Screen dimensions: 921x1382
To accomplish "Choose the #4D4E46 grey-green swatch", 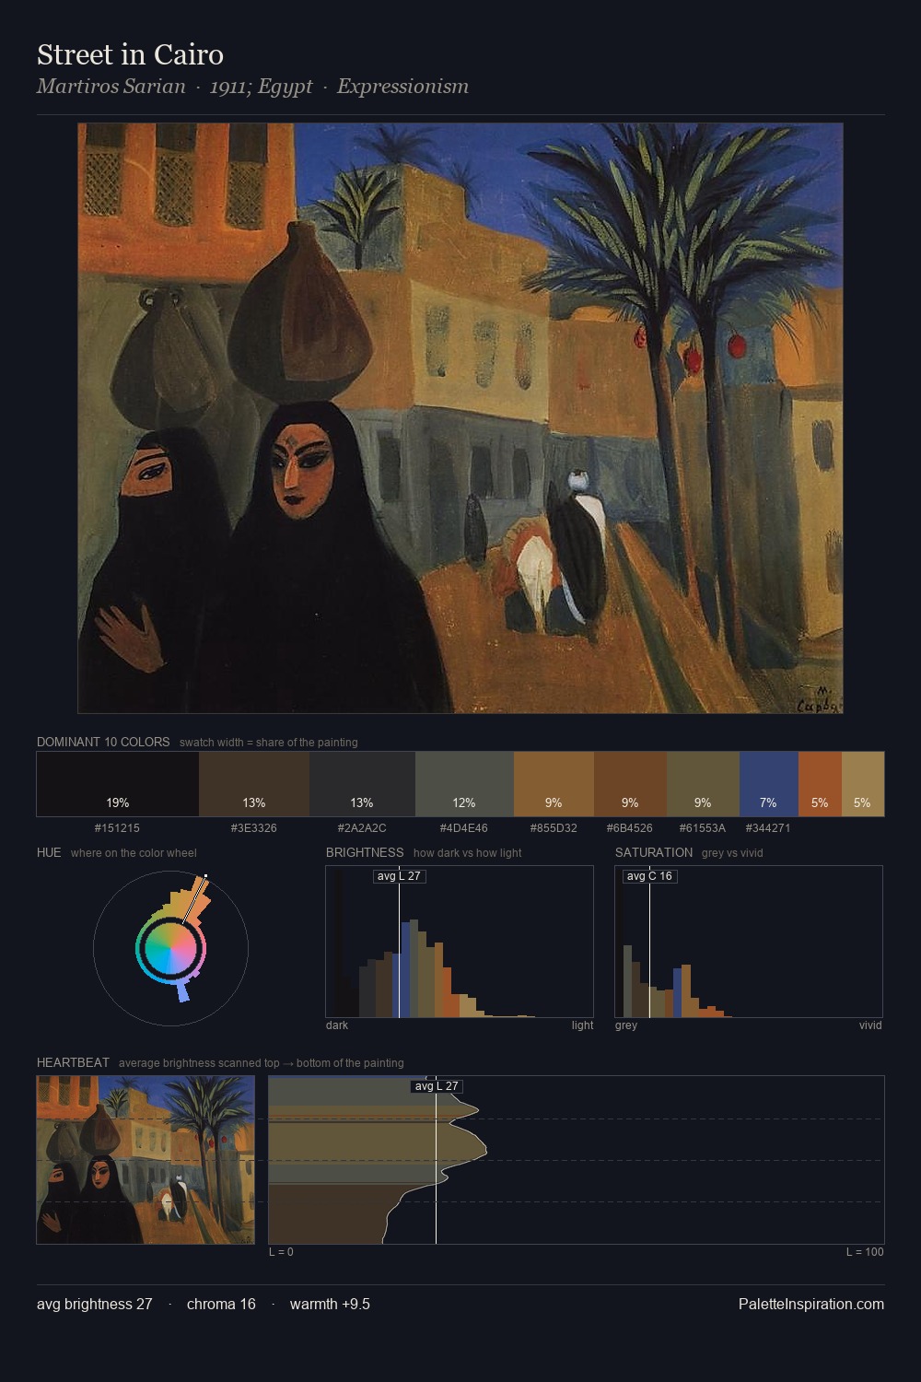I will coord(464,784).
